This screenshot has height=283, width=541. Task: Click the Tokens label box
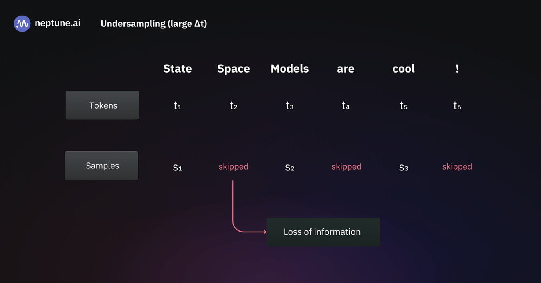(x=103, y=105)
